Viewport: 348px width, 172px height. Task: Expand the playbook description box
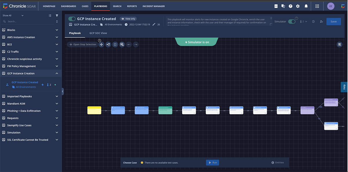click(x=271, y=25)
